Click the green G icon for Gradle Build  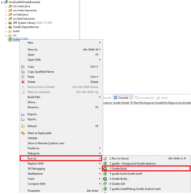click(105, 169)
